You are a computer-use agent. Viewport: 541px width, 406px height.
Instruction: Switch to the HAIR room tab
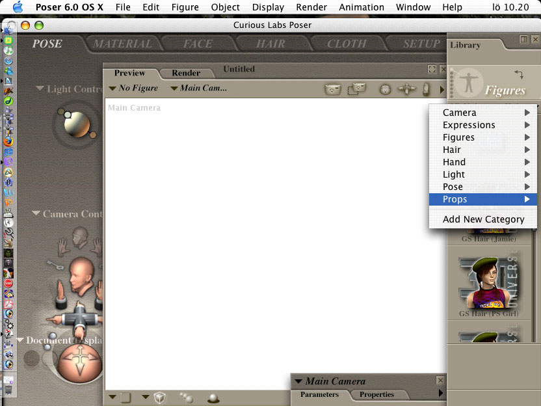coord(271,44)
